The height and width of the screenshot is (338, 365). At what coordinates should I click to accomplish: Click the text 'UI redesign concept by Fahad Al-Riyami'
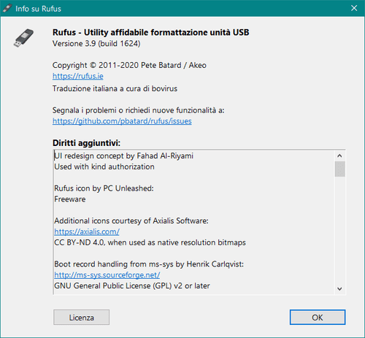coord(124,155)
